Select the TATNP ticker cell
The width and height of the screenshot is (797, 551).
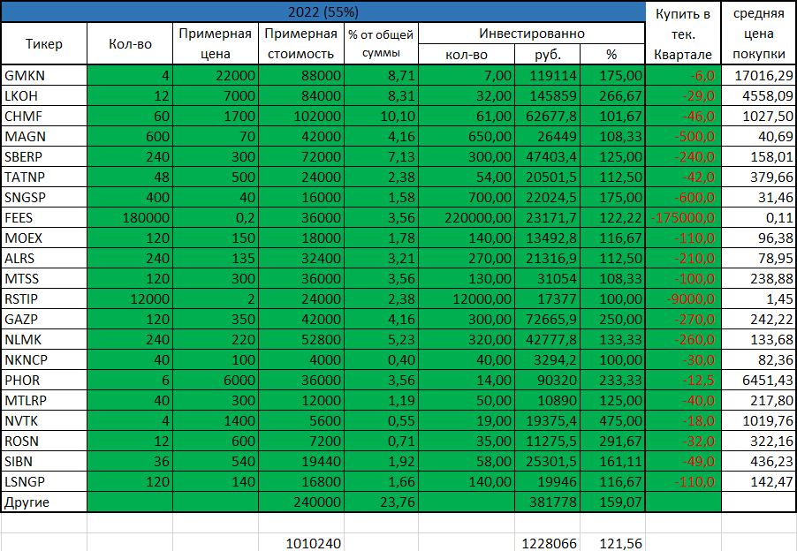[44, 177]
